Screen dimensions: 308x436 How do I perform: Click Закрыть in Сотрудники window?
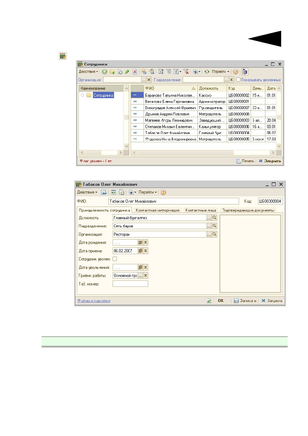[270, 161]
